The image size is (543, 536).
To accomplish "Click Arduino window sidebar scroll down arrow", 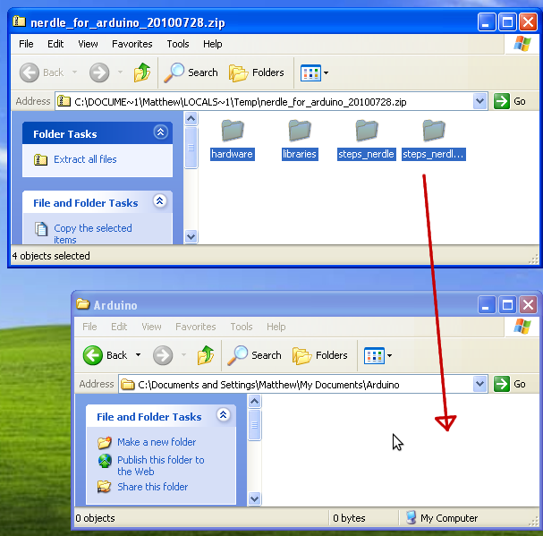I will coord(255,499).
